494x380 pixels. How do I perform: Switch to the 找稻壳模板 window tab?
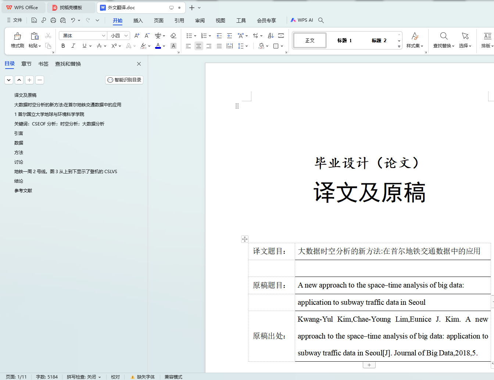click(x=71, y=7)
